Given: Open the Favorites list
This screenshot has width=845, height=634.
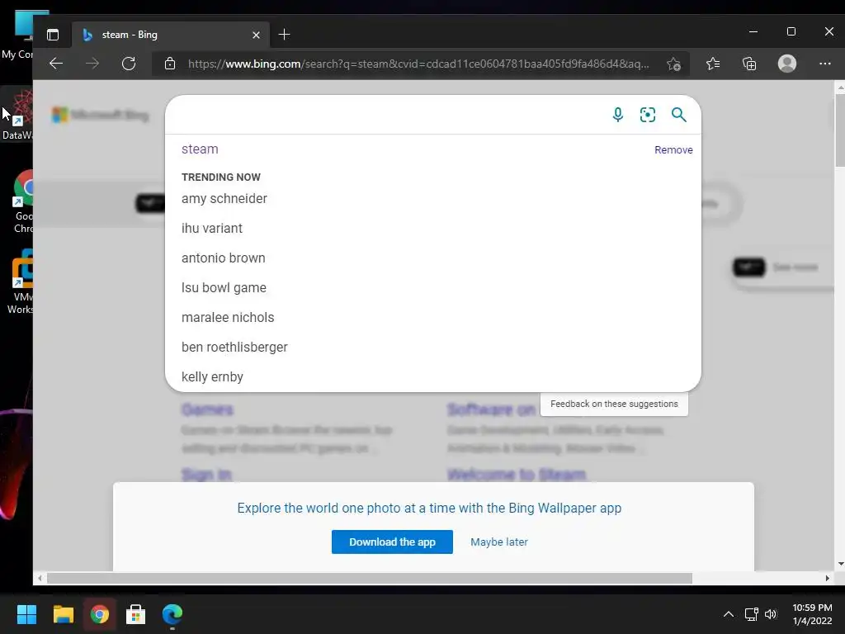Looking at the screenshot, I should pos(712,64).
